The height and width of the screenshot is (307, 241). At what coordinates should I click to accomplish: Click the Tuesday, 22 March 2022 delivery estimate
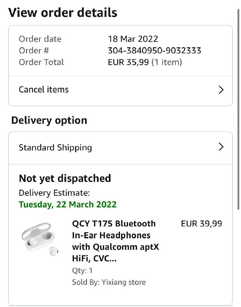(68, 205)
